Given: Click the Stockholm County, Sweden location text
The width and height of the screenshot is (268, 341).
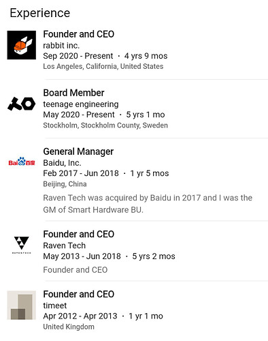Looking at the screenshot, I should pos(105,125).
